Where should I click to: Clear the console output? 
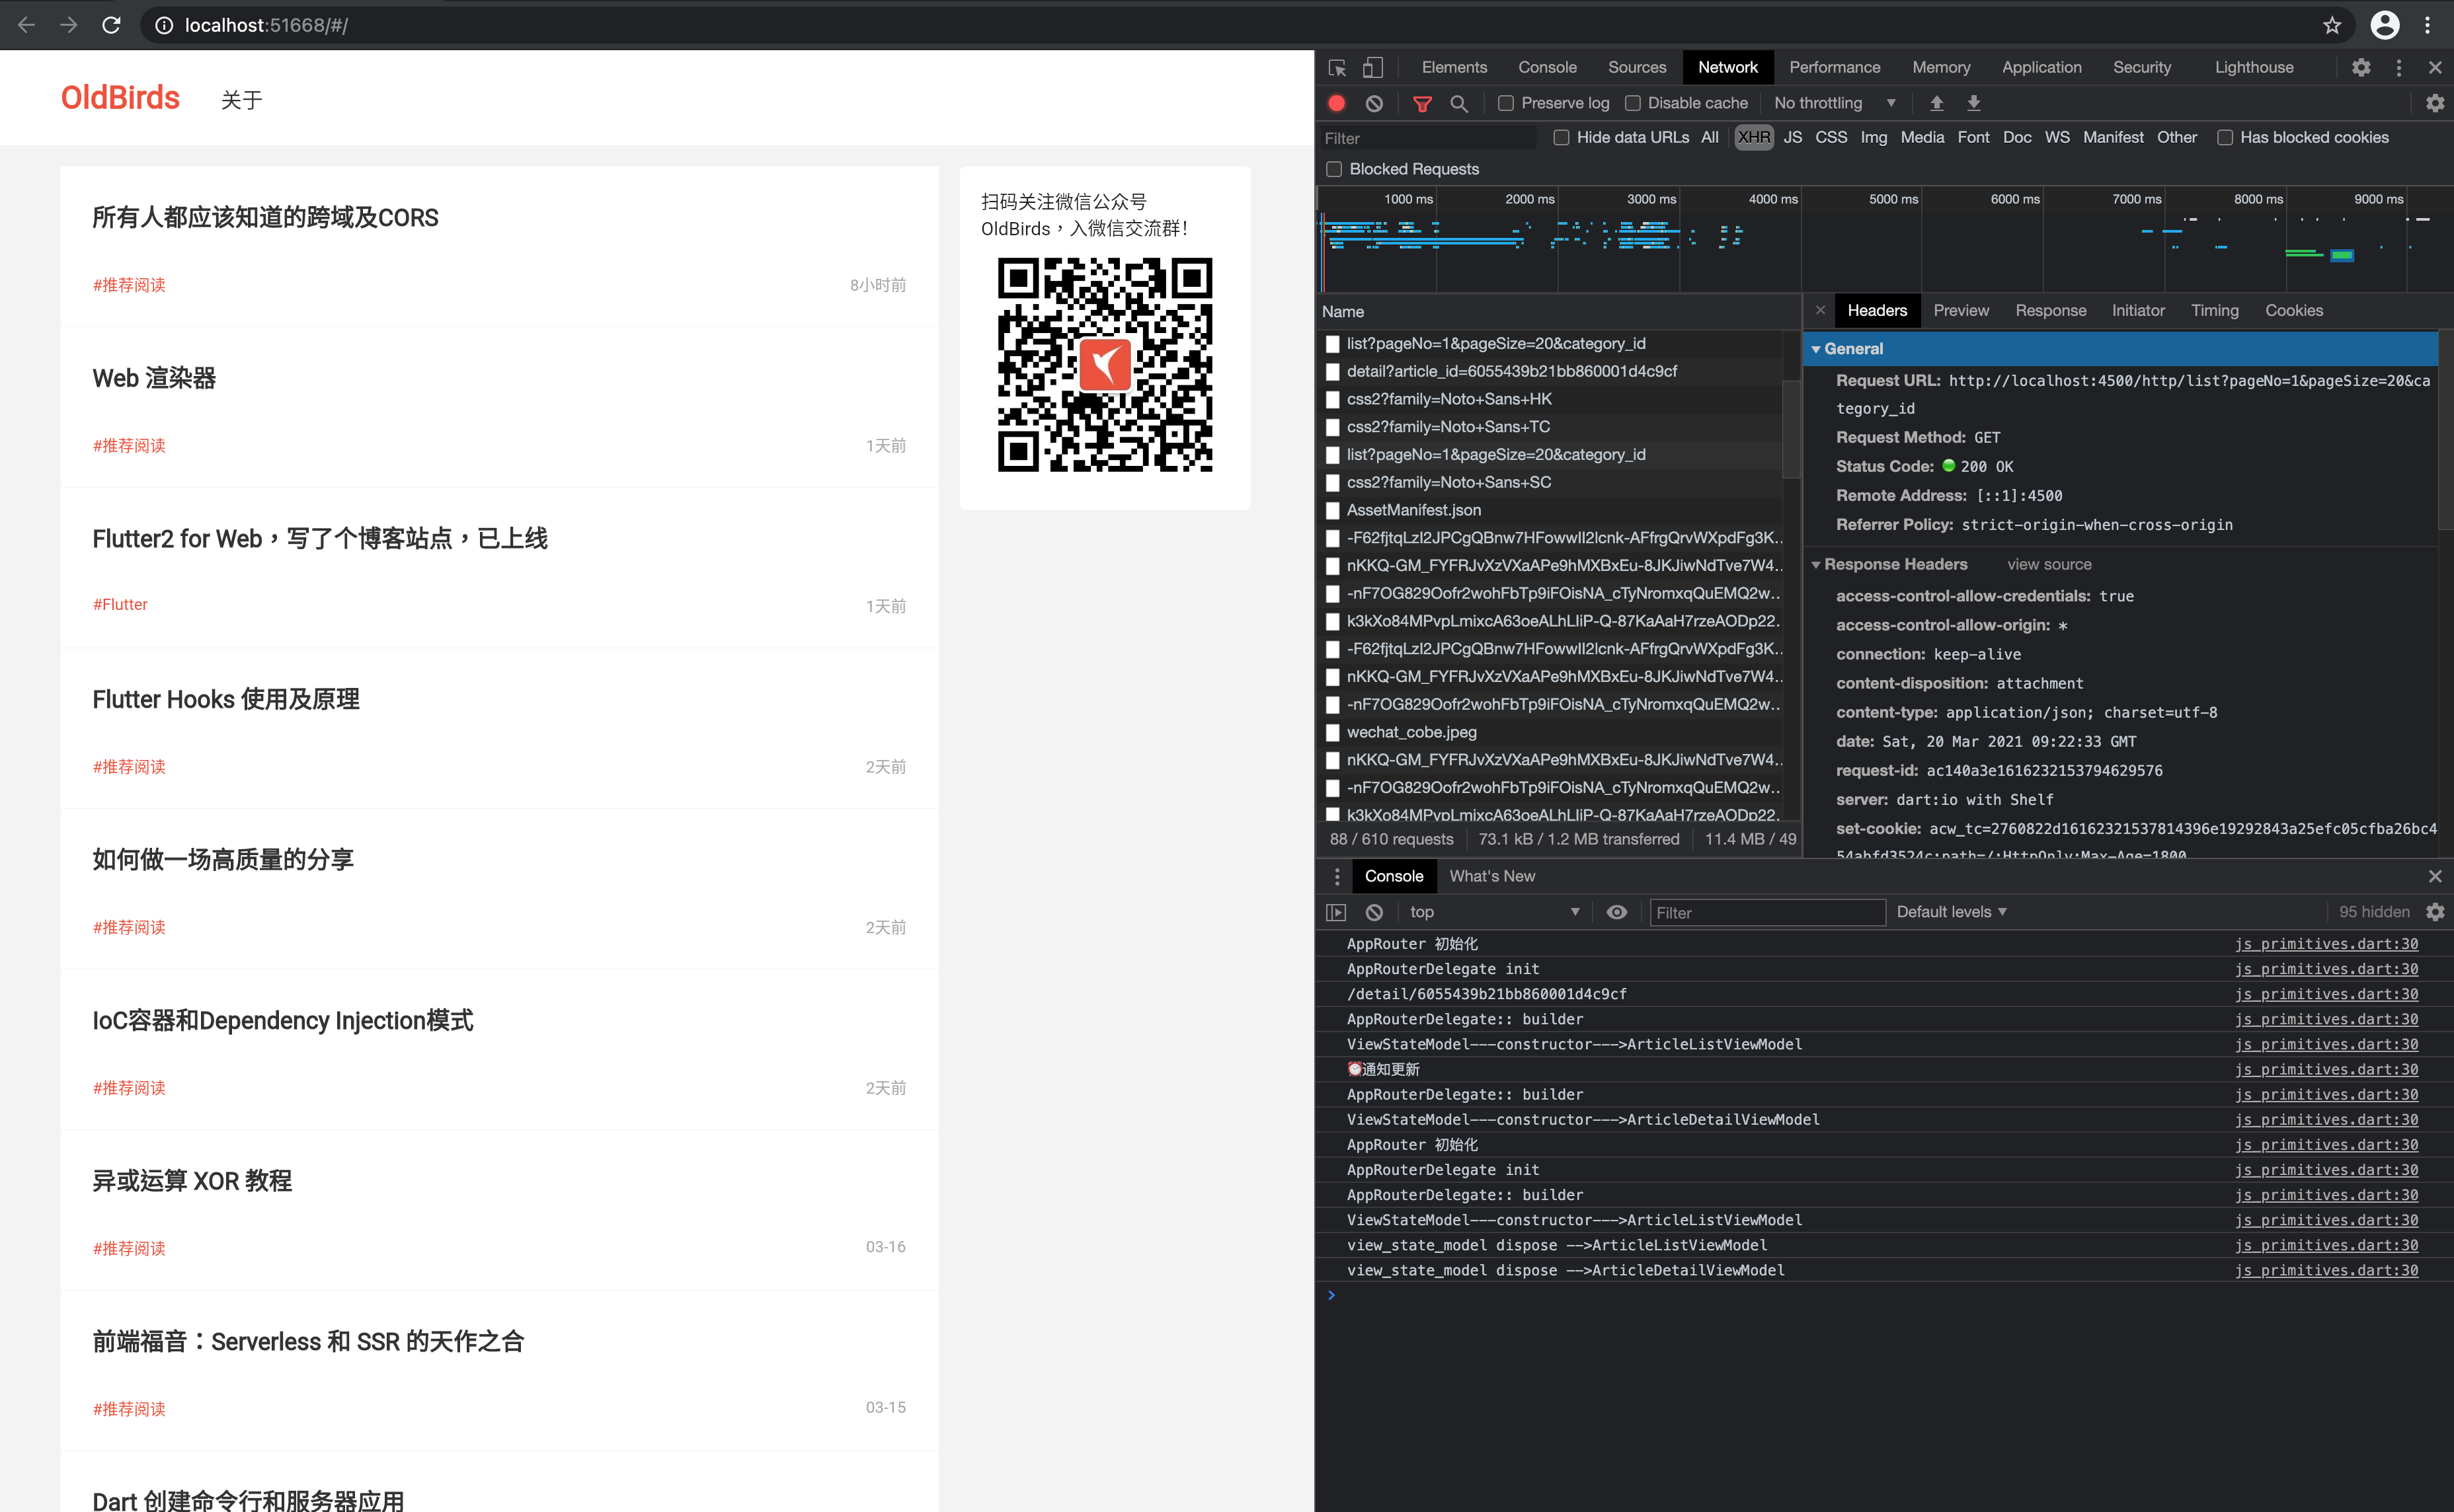(1374, 912)
